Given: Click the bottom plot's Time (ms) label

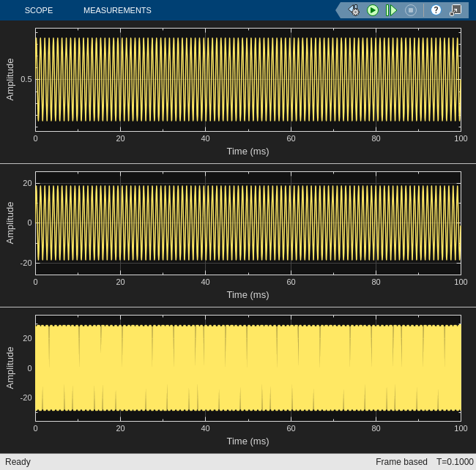Looking at the screenshot, I should (x=248, y=441).
